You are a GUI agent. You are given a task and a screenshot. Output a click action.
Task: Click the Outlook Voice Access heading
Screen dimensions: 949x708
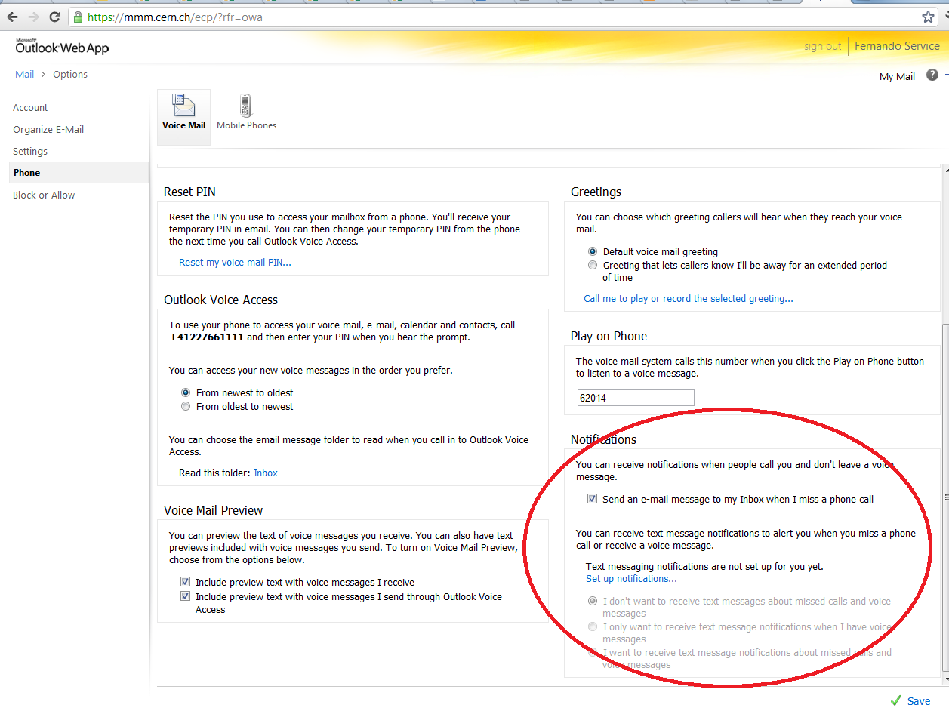point(220,300)
